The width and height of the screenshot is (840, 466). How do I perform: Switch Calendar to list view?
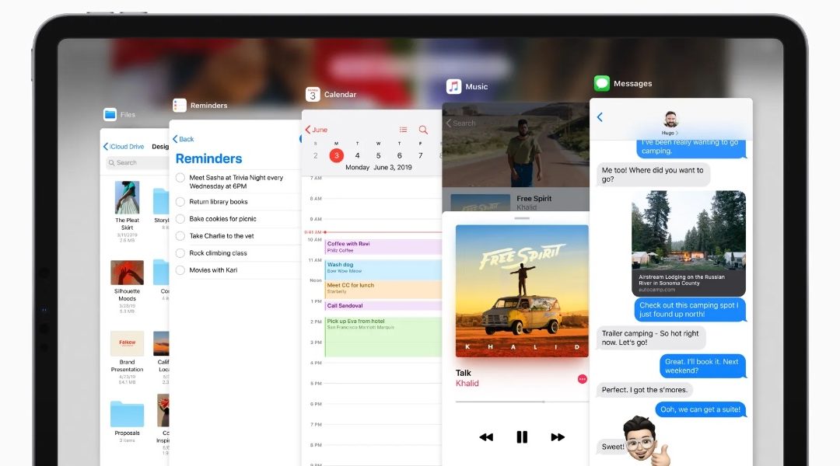402,130
